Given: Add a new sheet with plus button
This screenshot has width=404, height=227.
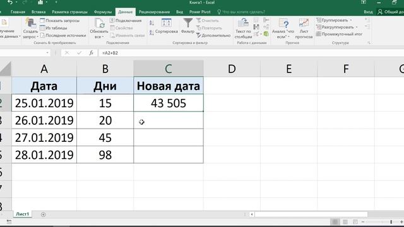Looking at the screenshot, I should (x=43, y=214).
